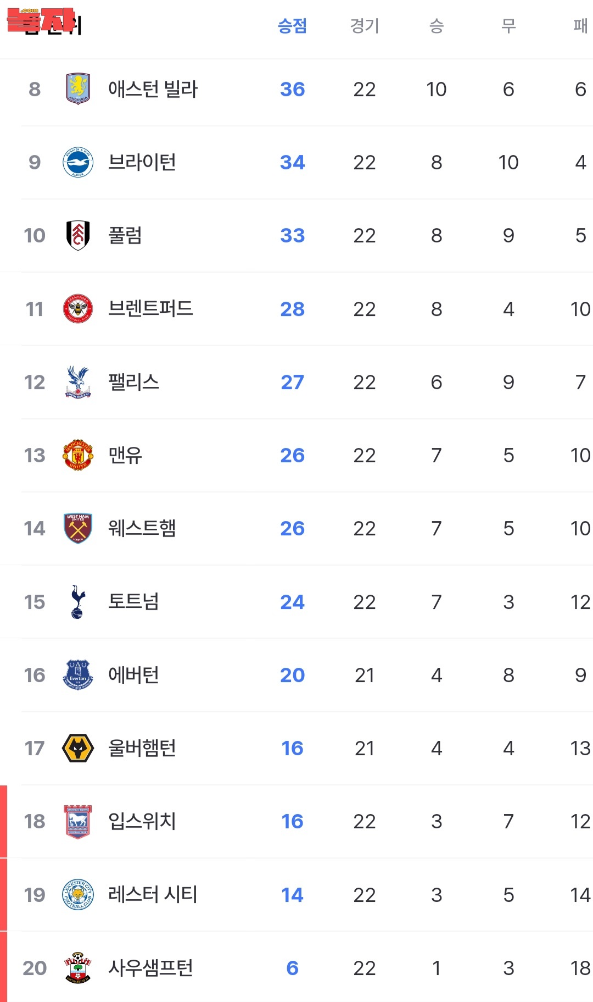Open the Tottenham cockerel crest
Screen dimensions: 593x1002
click(x=78, y=602)
